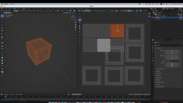Select the Cube row in the Outliner
183x103 pixels.
click(x=167, y=17)
